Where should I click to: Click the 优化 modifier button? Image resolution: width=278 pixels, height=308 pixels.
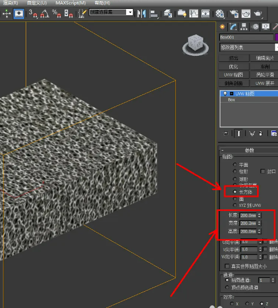tap(234, 66)
